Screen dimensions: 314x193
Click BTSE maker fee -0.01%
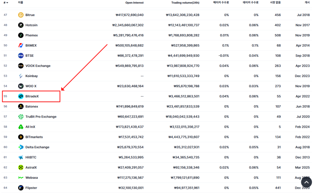[x=224, y=56]
